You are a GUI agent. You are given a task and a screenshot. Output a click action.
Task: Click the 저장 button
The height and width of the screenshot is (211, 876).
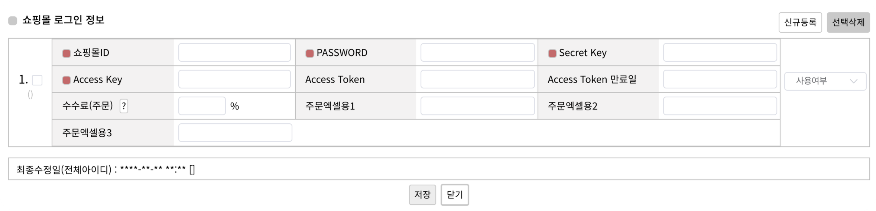[422, 194]
